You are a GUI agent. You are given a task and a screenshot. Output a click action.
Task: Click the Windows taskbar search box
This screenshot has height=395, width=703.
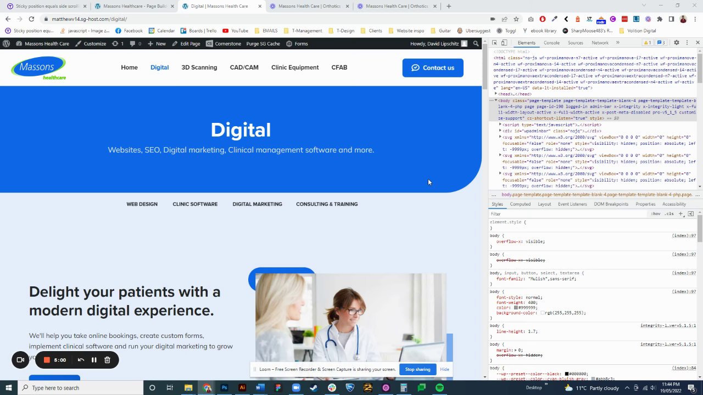(80, 388)
